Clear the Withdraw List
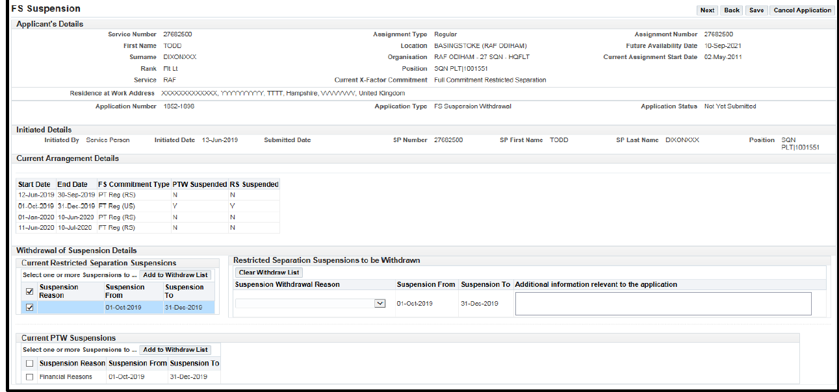Viewport: 839px width, 392px height. click(268, 273)
